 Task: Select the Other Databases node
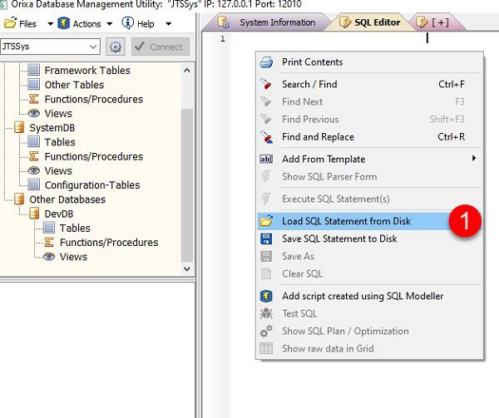click(x=67, y=199)
